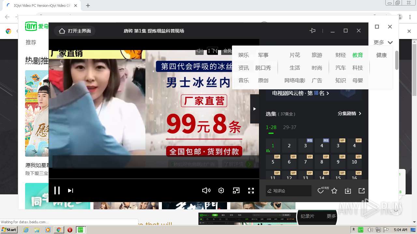Switch to episodes 29-37 tab

(x=290, y=127)
